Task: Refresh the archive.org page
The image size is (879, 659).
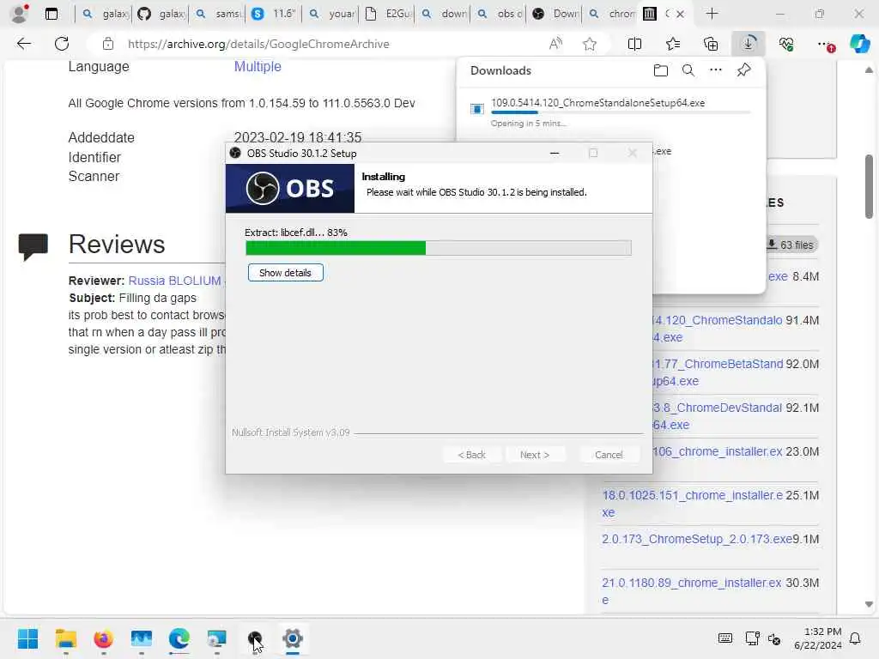Action: click(62, 44)
